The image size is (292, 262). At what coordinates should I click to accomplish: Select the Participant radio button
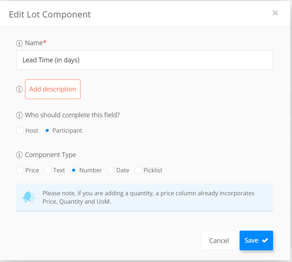click(47, 131)
